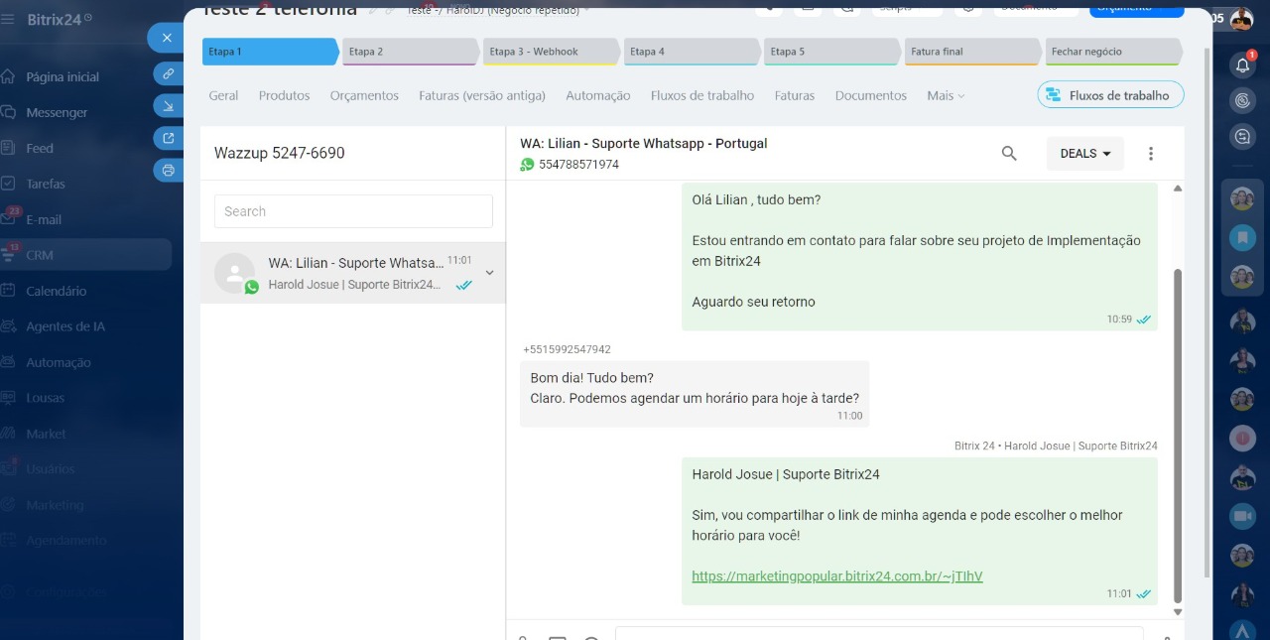Click the Bitrix24 logo
1270x640 pixels.
click(x=60, y=19)
